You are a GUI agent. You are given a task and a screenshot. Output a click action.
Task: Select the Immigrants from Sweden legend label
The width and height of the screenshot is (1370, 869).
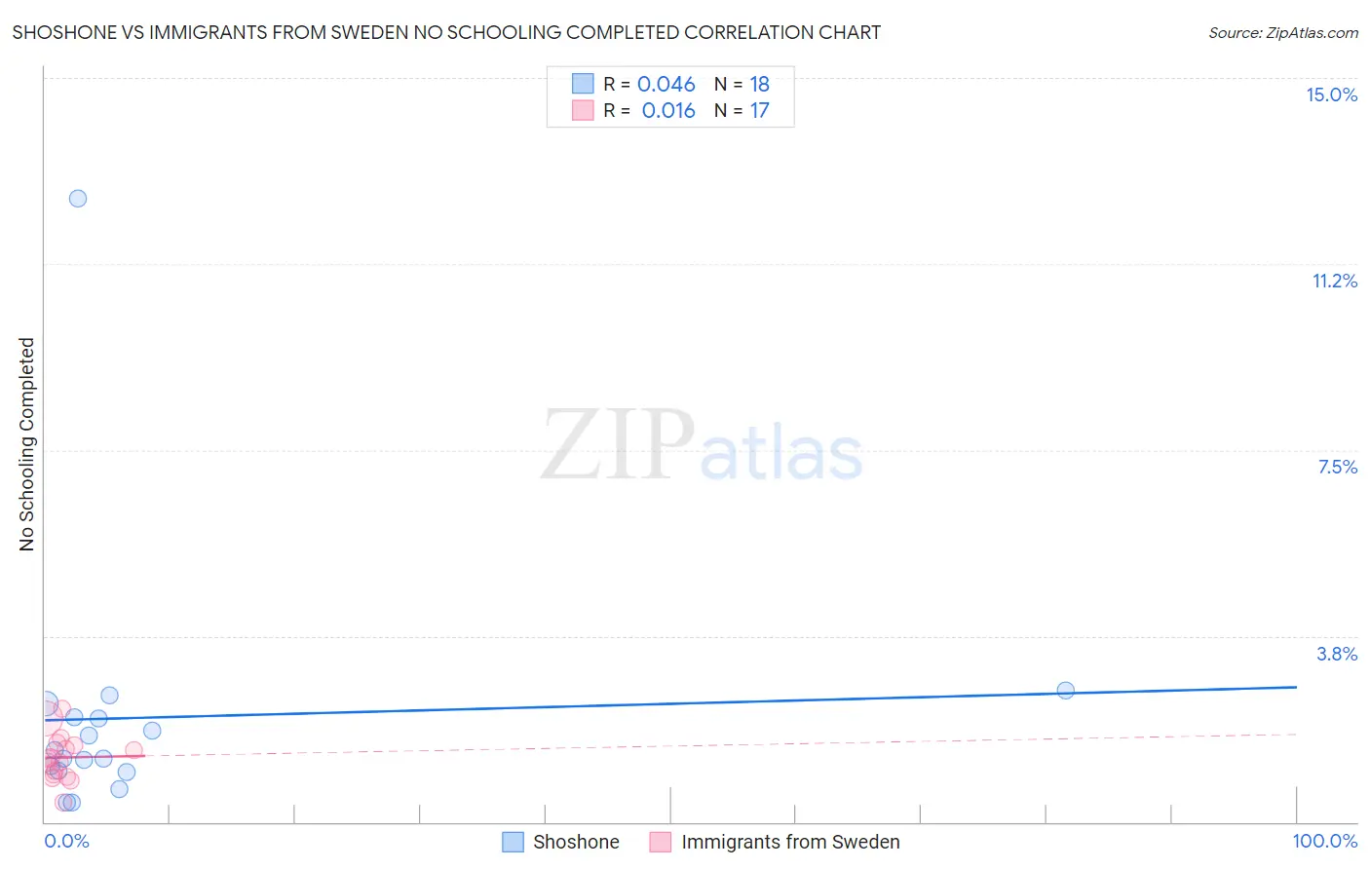coord(790,842)
